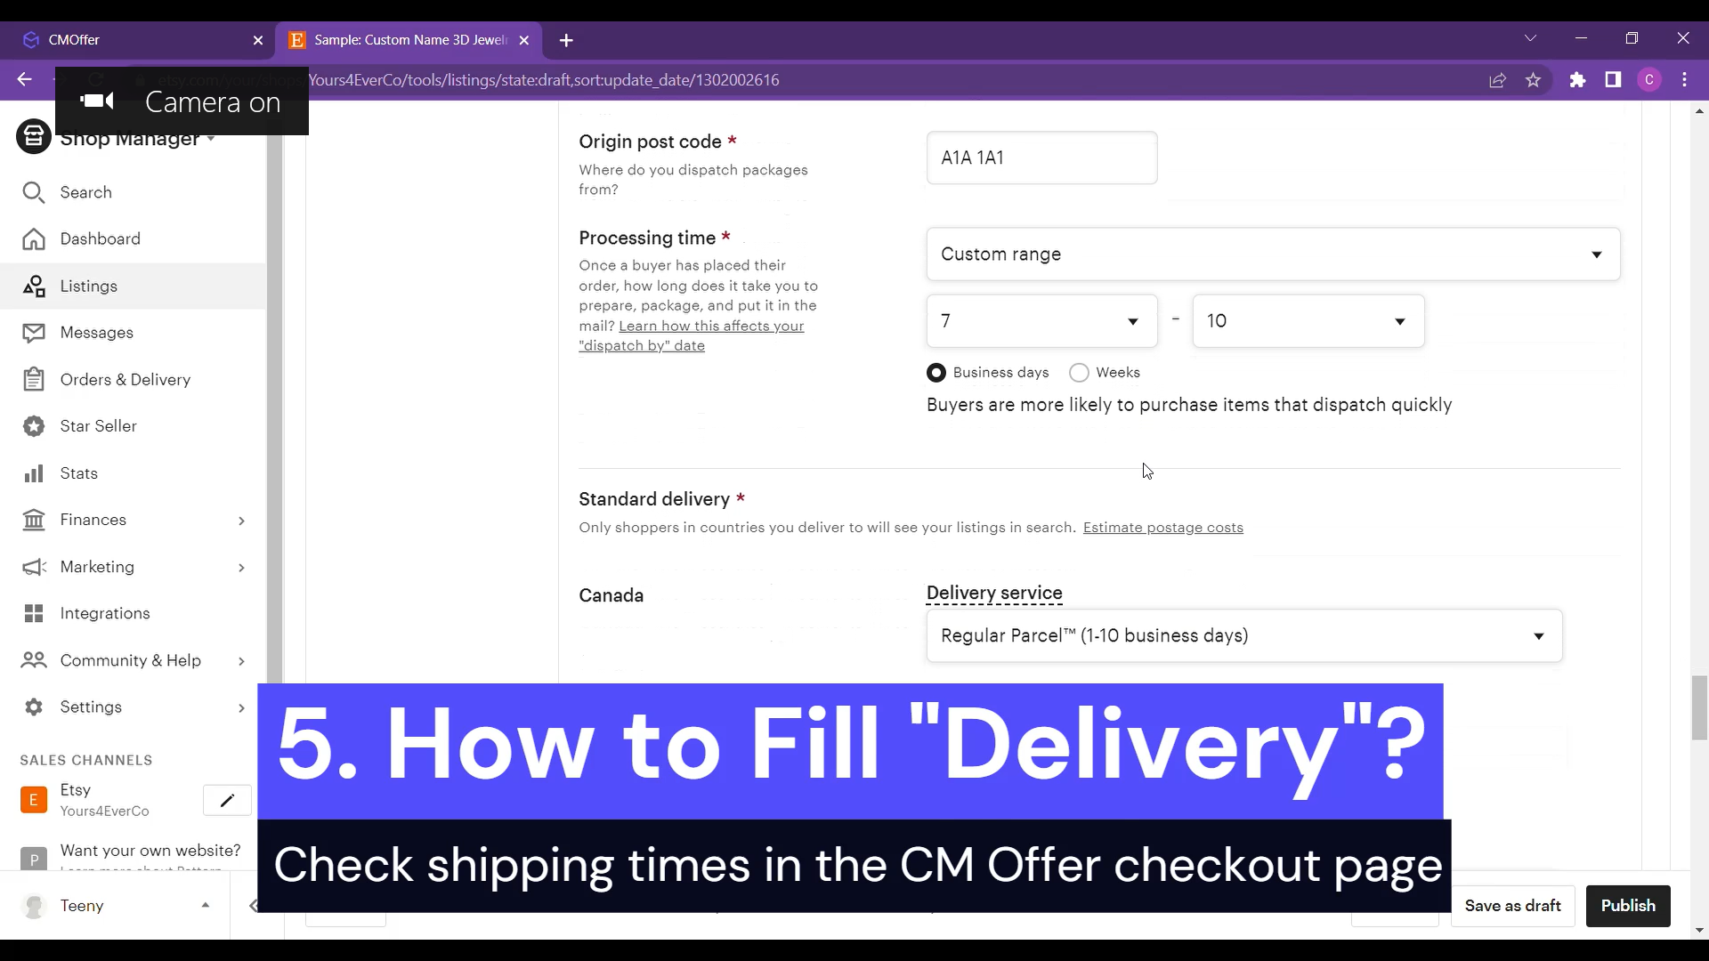The image size is (1709, 961).
Task: Select Weeks radio button
Action: [1079, 372]
